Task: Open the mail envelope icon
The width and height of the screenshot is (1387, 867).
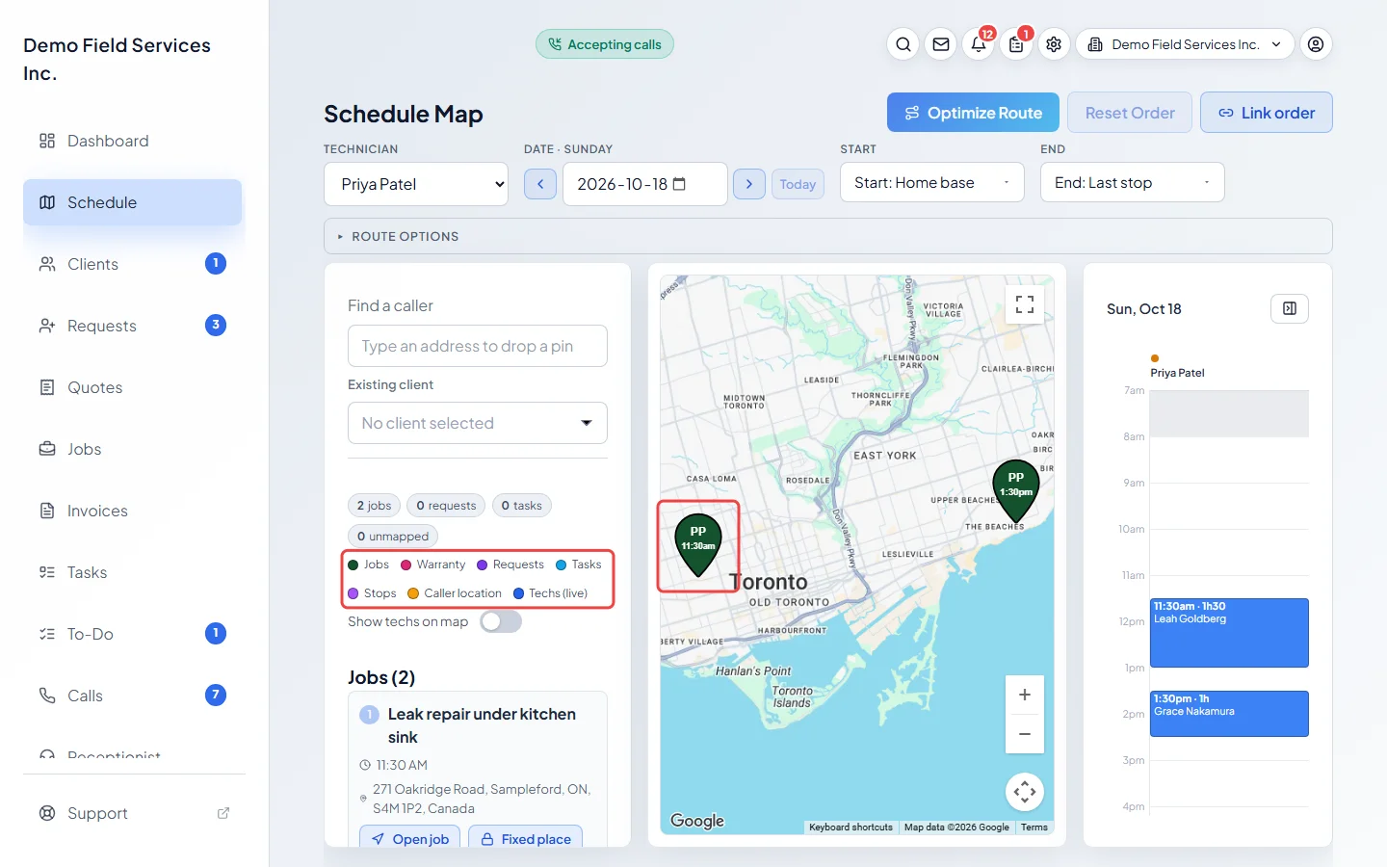Action: point(941,44)
